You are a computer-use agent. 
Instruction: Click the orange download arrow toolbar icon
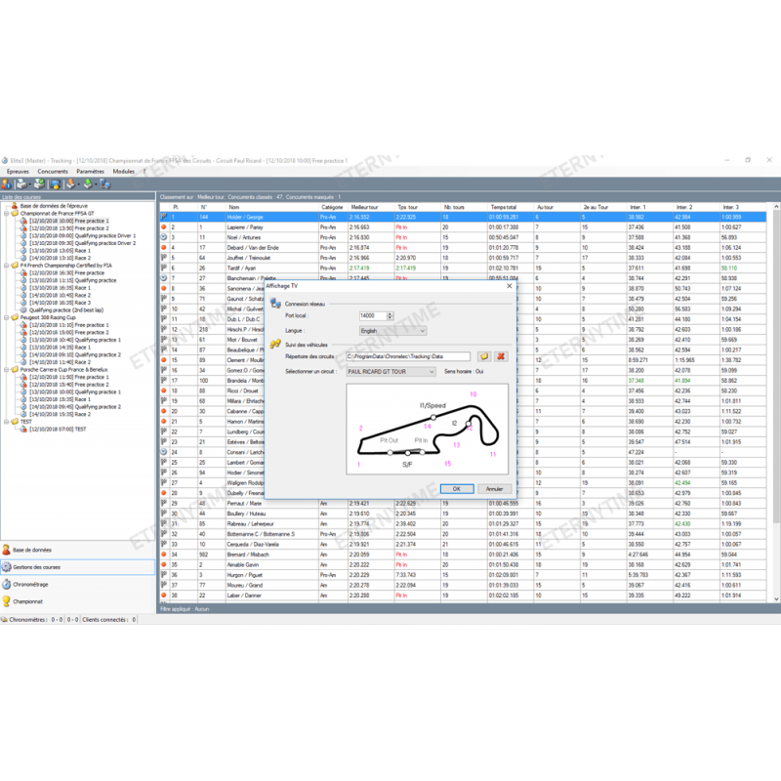coord(70,184)
